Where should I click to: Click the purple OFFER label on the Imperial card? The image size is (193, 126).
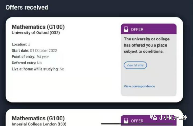pos(137,121)
